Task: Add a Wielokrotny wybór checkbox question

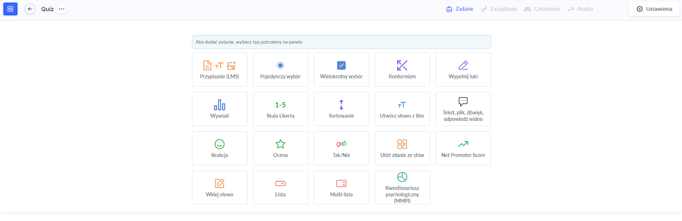Action: [x=341, y=69]
